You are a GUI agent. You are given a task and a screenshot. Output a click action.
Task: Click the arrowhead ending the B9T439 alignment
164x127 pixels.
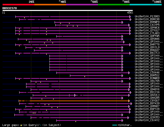click(x=131, y=104)
